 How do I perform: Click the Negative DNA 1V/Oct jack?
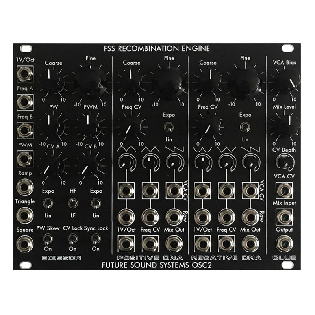[x=202, y=244]
